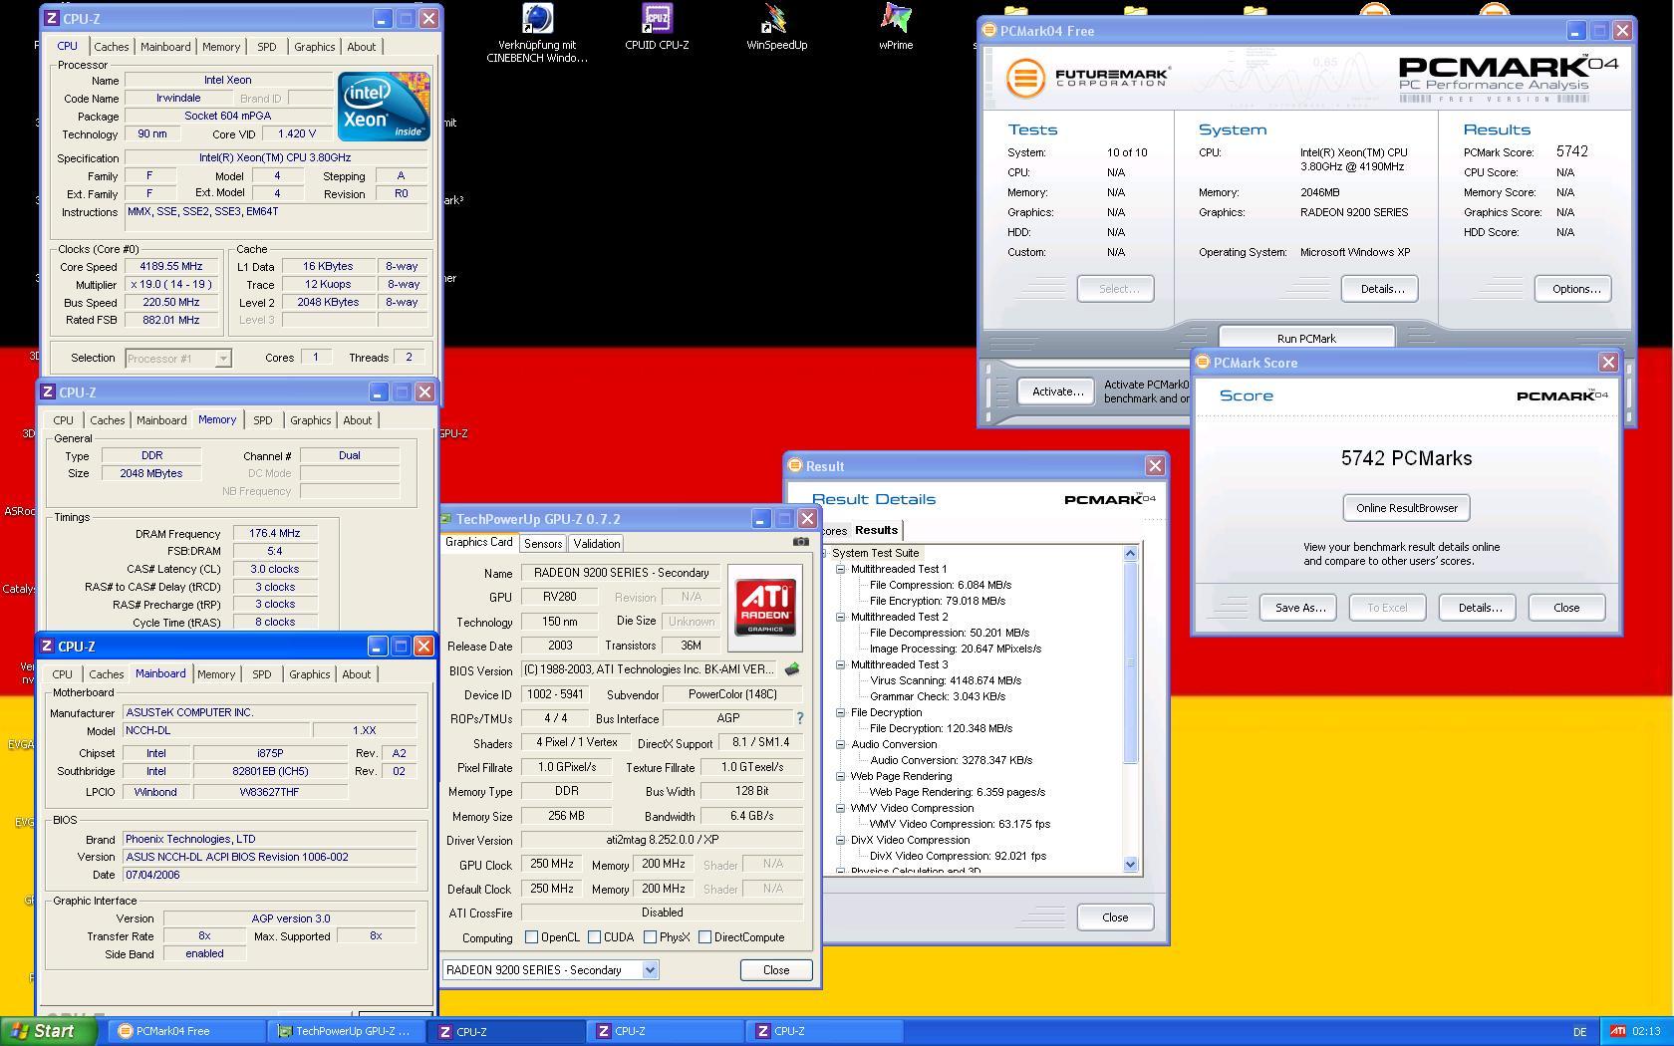This screenshot has width=1674, height=1046.
Task: Collapse the Audio Conversion tree node
Action: point(841,745)
